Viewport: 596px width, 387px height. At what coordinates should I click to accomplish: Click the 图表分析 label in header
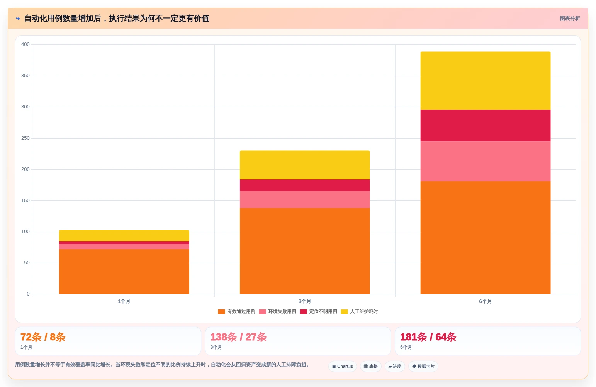[x=570, y=19]
